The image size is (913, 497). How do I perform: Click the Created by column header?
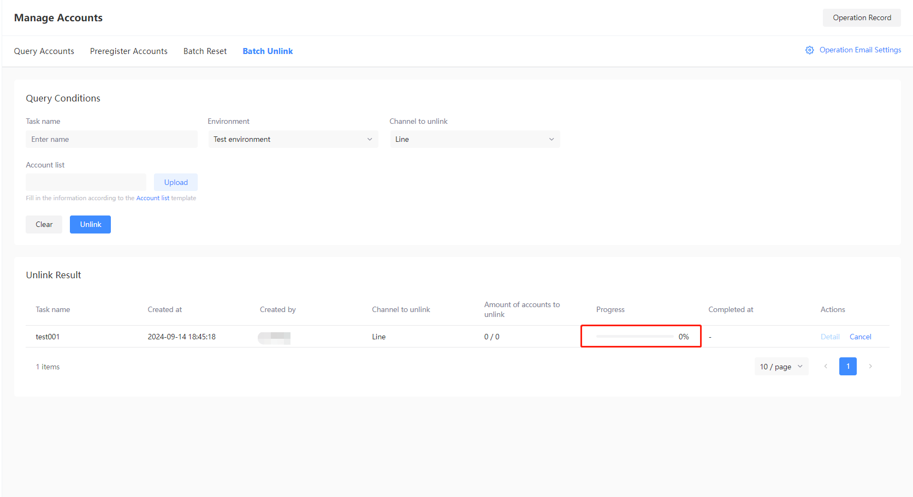point(278,309)
